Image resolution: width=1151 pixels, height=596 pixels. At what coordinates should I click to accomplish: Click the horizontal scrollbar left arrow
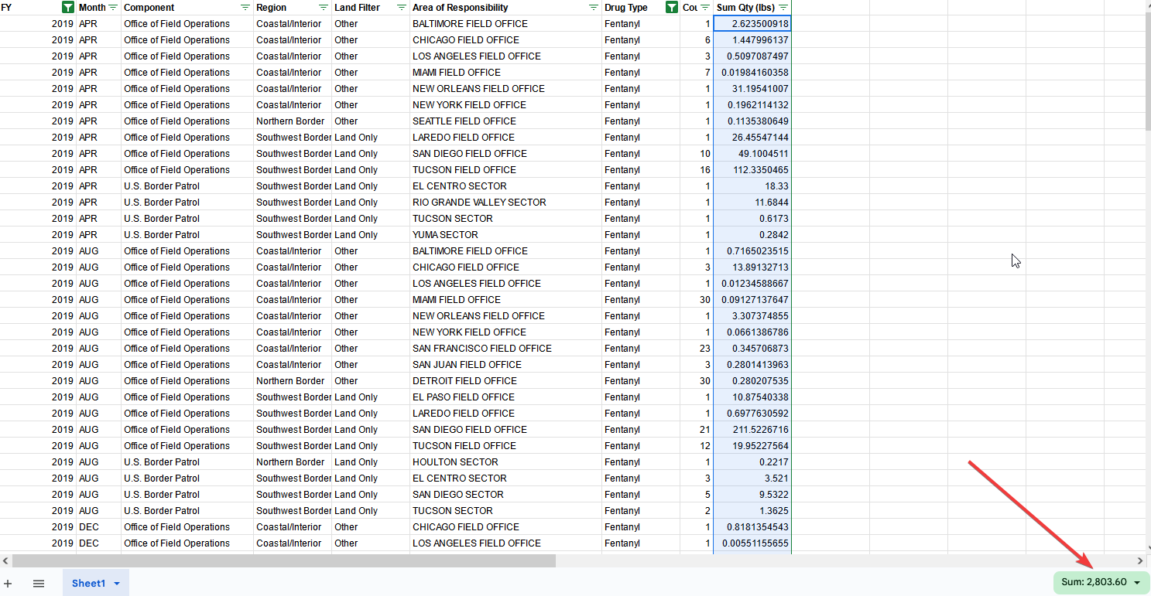click(5, 560)
